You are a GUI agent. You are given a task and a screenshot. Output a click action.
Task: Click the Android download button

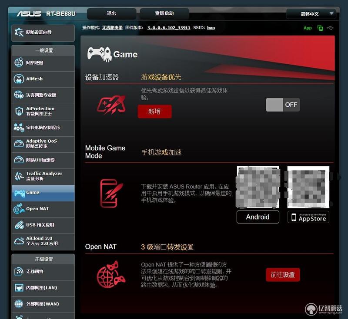click(258, 217)
